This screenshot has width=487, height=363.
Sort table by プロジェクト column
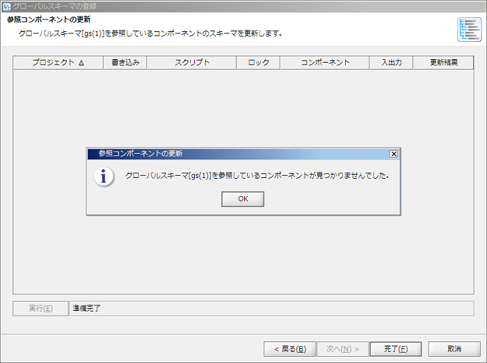click(58, 63)
